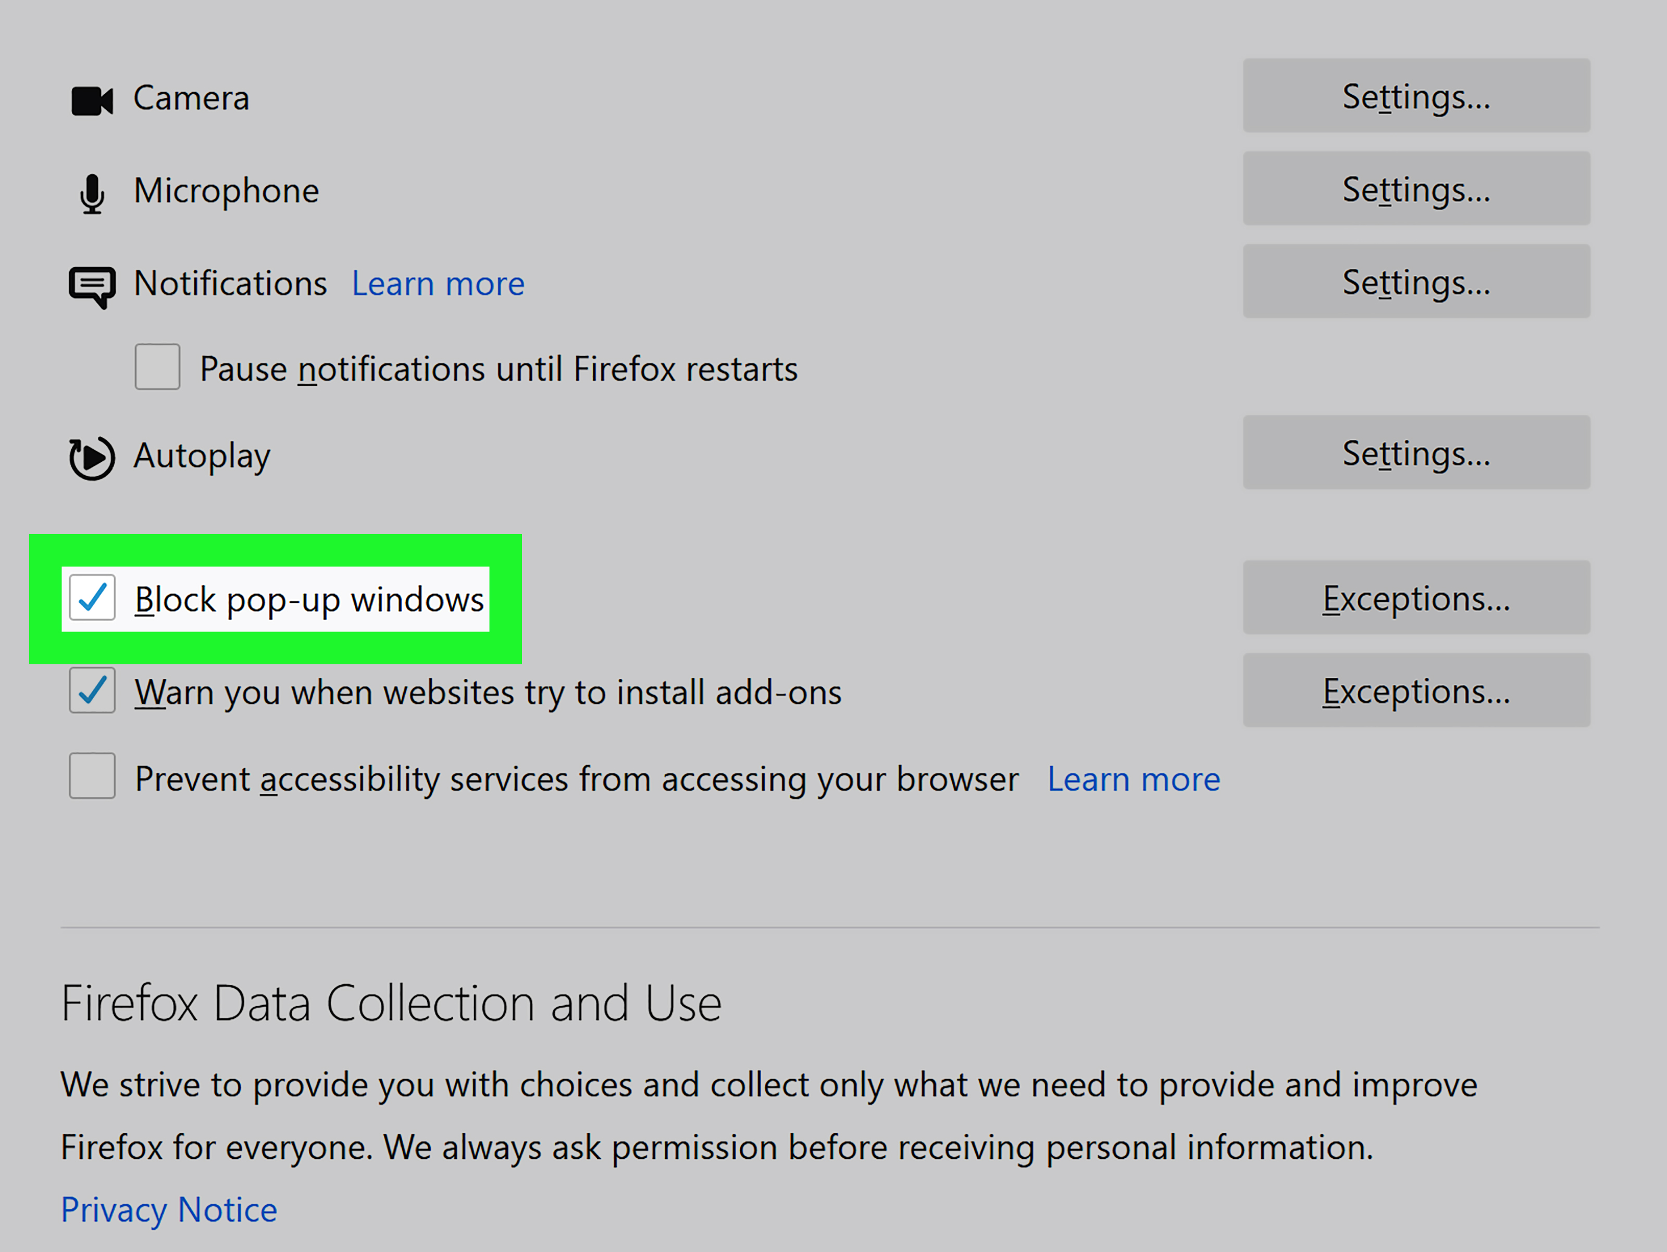
Task: Toggle Warn when websites install add-ons
Action: point(92,691)
